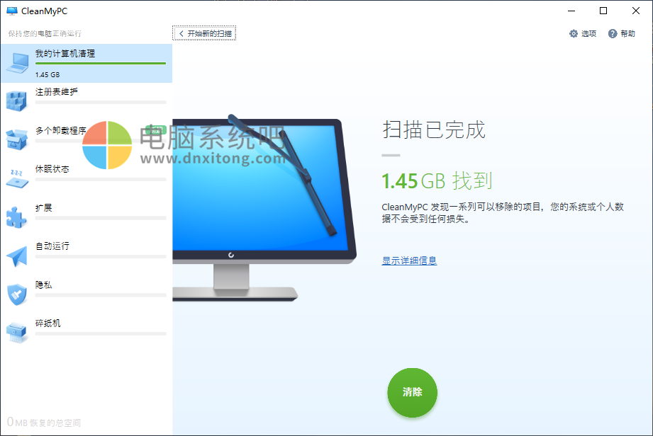653x436 pixels.
Task: Minimize the CleanMyPC window
Action: [x=571, y=11]
